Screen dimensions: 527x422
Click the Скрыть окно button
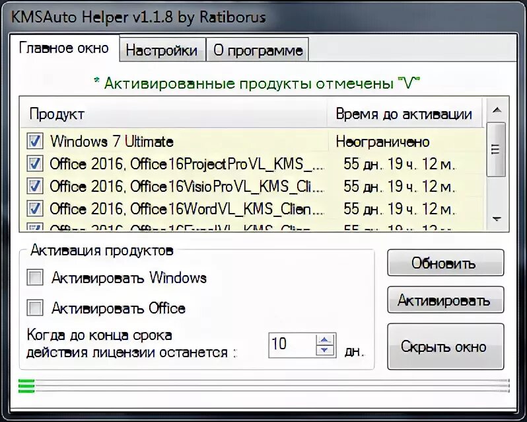coord(446,347)
